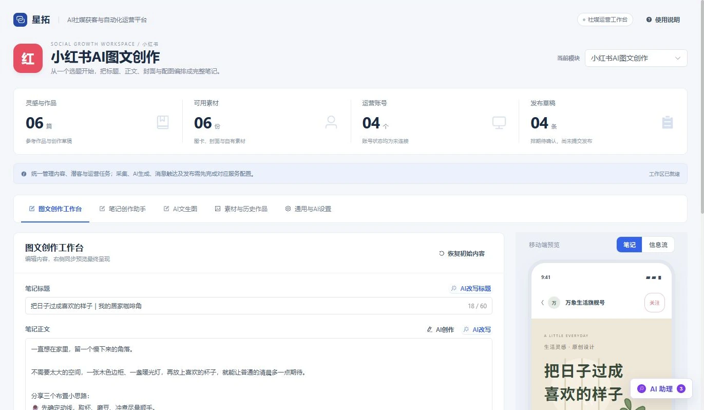Viewport: 704px width, 410px height.
Task: Click into the 笔记正文 text area
Action: pos(258,374)
